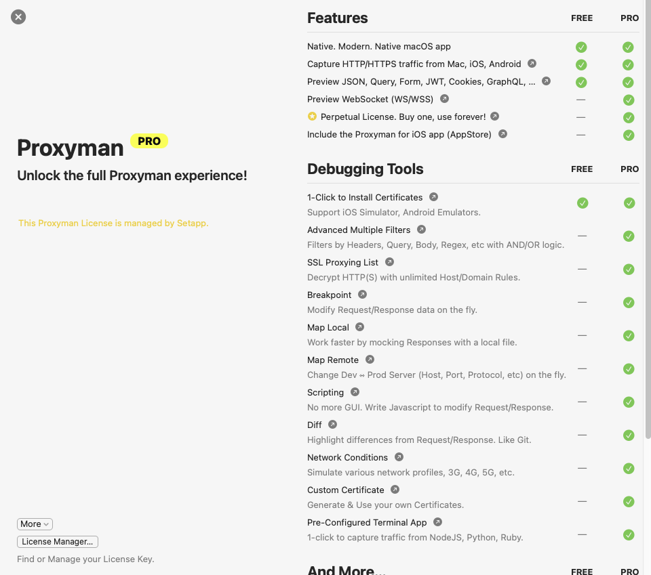Screen dimensions: 651x575
Task: Open the License Manager window
Action: 58,542
